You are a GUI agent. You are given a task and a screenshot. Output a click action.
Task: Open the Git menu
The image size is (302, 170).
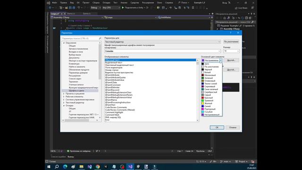78,3
